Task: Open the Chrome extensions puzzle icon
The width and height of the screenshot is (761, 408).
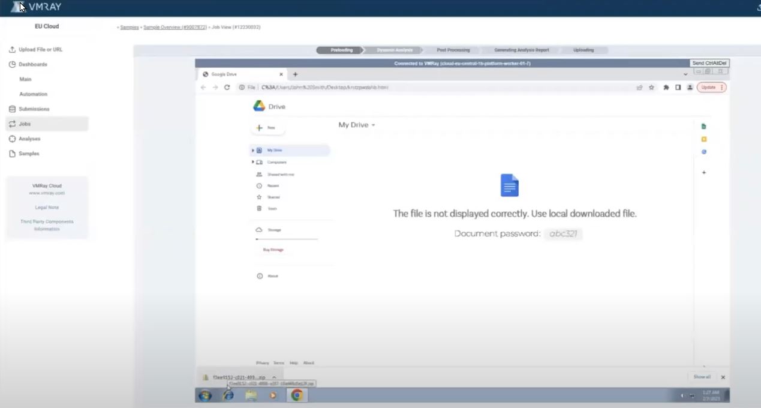Action: click(666, 87)
